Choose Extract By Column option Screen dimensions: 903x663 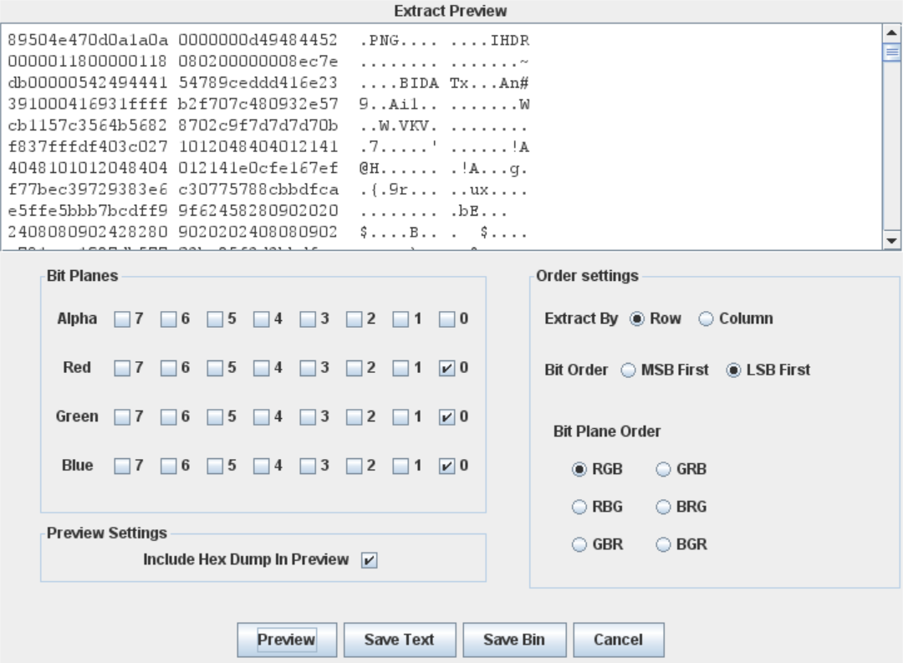click(706, 319)
